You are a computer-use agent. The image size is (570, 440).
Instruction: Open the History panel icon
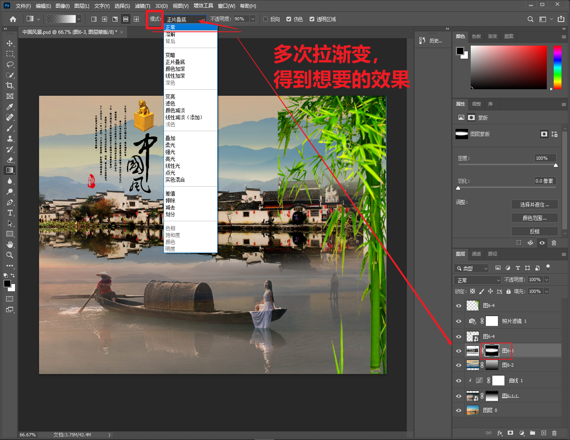[422, 40]
